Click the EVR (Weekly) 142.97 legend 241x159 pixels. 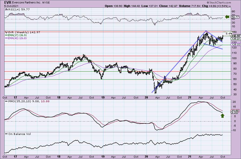24,32
